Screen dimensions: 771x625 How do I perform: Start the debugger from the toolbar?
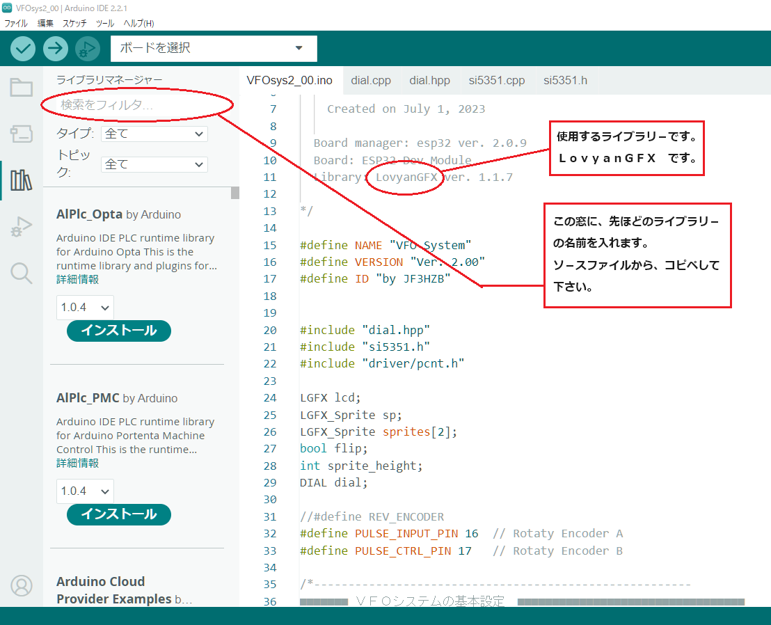[88, 49]
